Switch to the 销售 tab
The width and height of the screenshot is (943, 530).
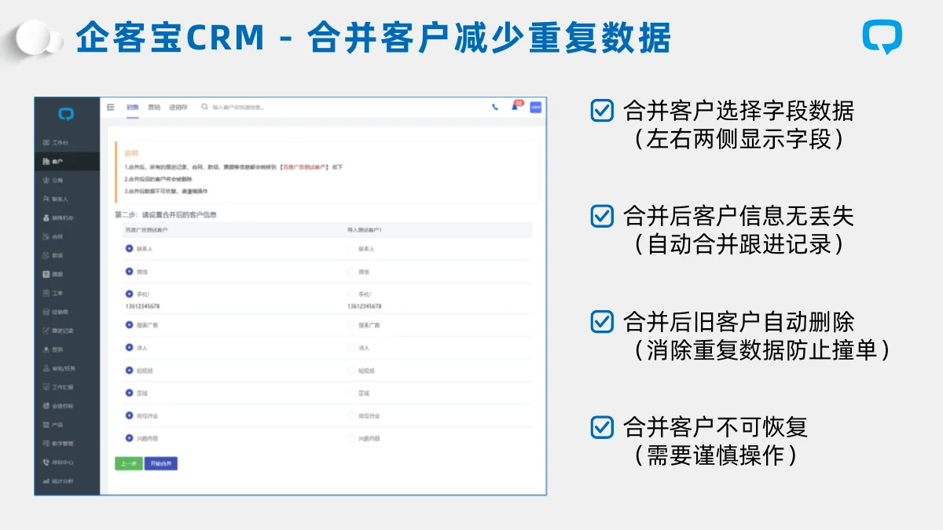[133, 108]
